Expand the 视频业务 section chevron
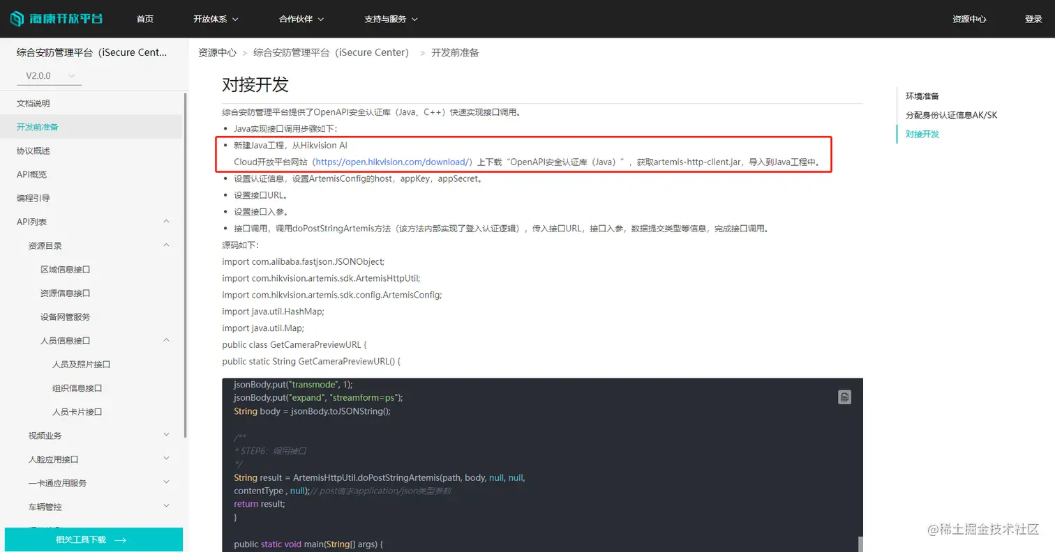The height and width of the screenshot is (552, 1055). [x=166, y=435]
